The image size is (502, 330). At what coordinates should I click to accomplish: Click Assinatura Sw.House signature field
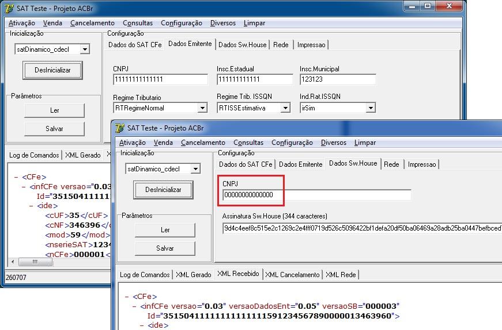[x=362, y=228]
